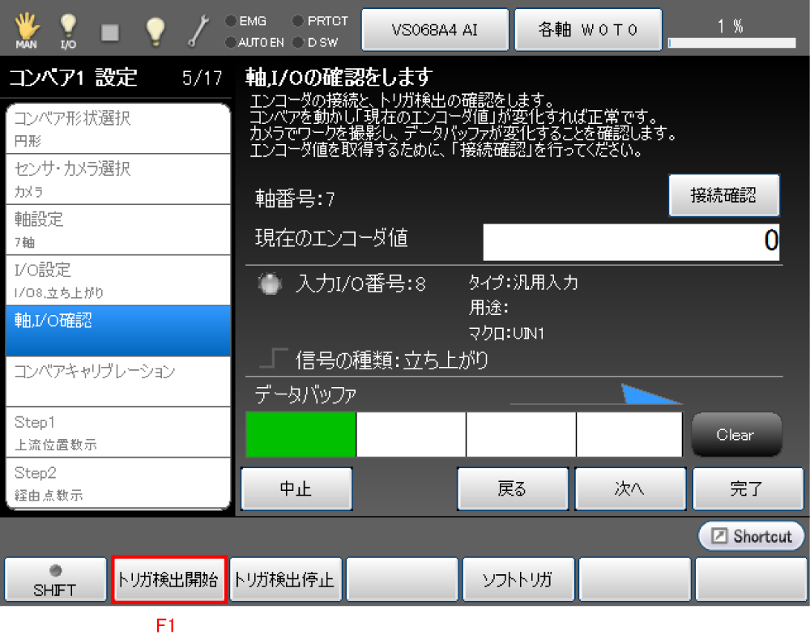810x635 pixels.
Task: Click the large lightbulb status icon
Action: (x=155, y=30)
